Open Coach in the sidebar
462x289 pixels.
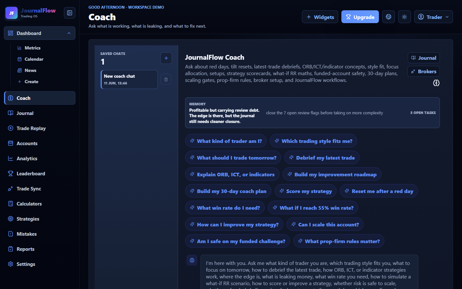click(40, 98)
